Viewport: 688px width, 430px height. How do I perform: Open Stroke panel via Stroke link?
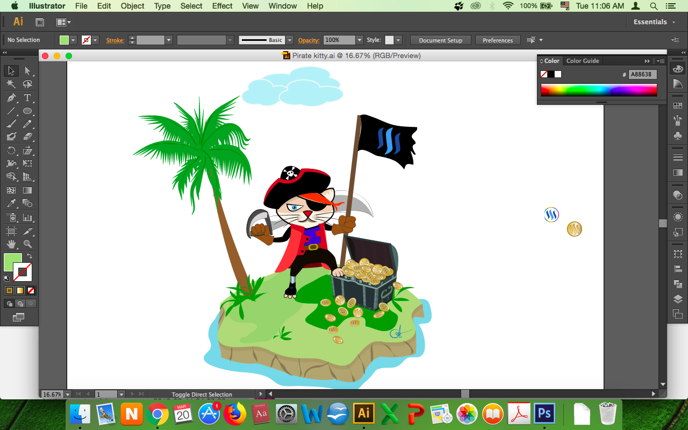pos(115,40)
